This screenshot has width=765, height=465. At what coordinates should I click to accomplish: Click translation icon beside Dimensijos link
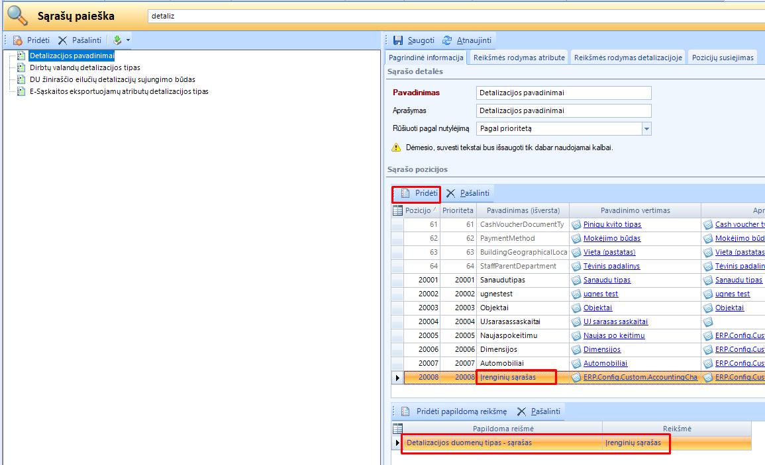[576, 349]
